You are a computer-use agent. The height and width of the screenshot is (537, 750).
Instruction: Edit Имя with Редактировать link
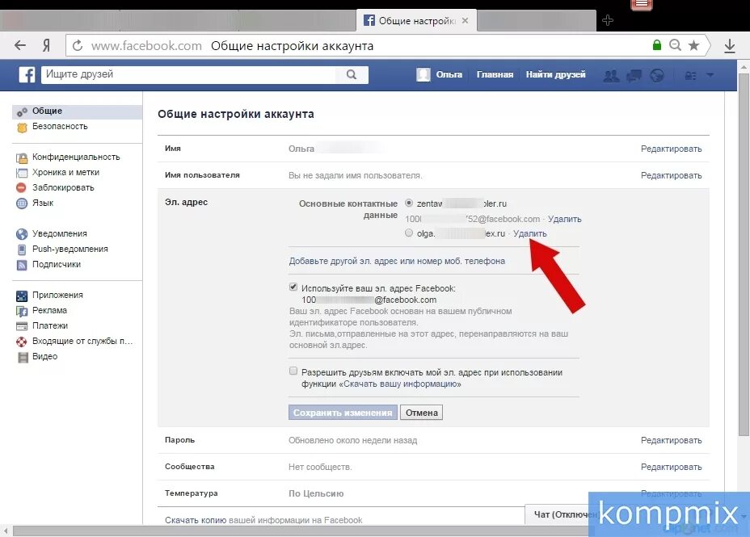[x=671, y=149]
